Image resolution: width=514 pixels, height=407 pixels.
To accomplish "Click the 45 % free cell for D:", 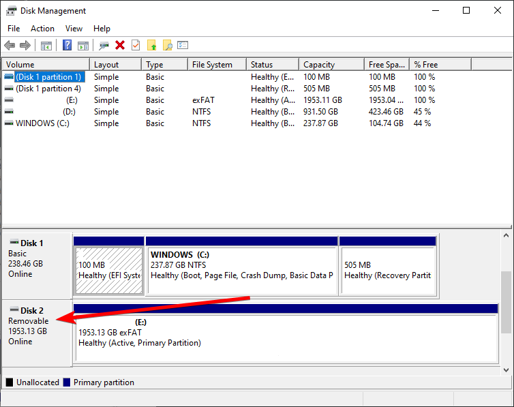I will [423, 112].
